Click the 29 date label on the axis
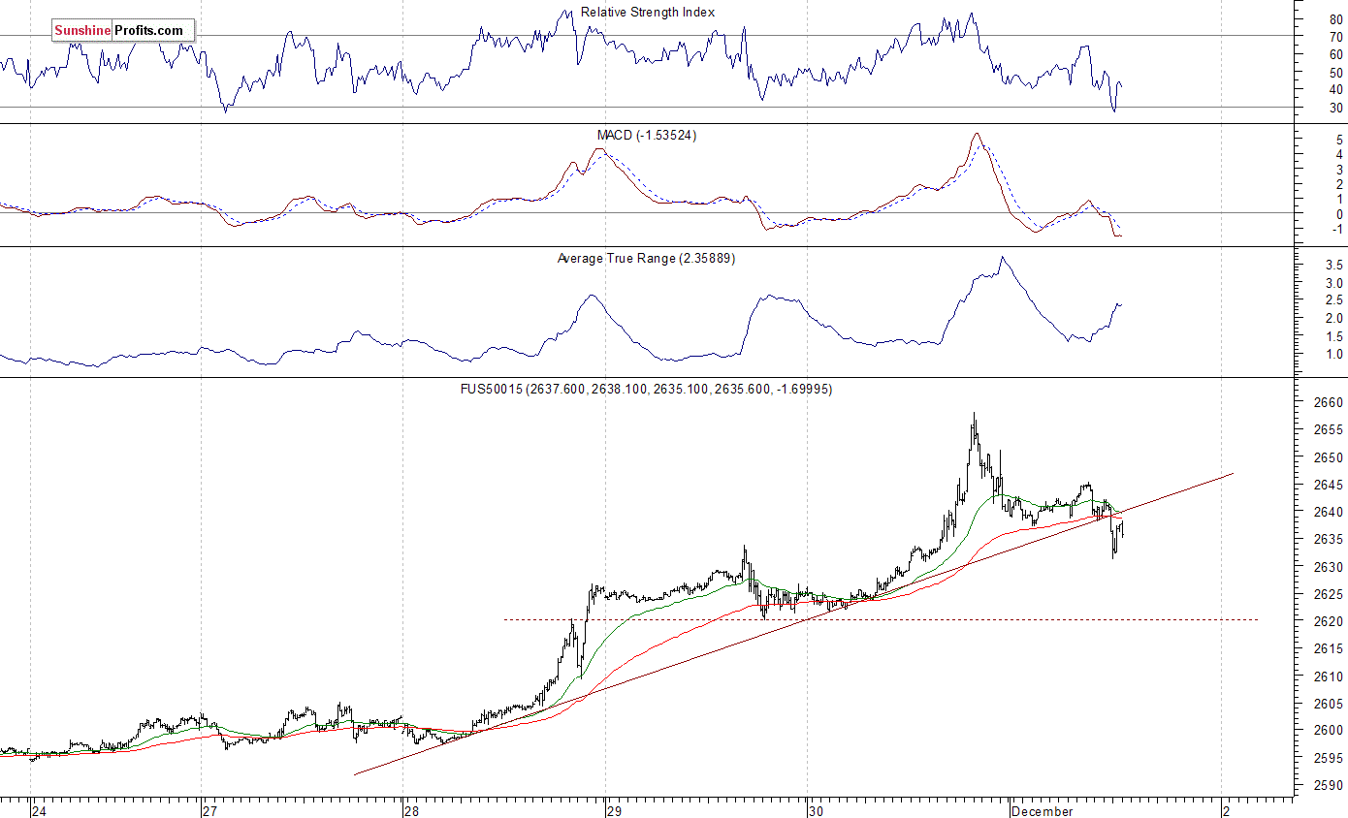Image resolution: width=1348 pixels, height=818 pixels. pyautogui.click(x=613, y=811)
